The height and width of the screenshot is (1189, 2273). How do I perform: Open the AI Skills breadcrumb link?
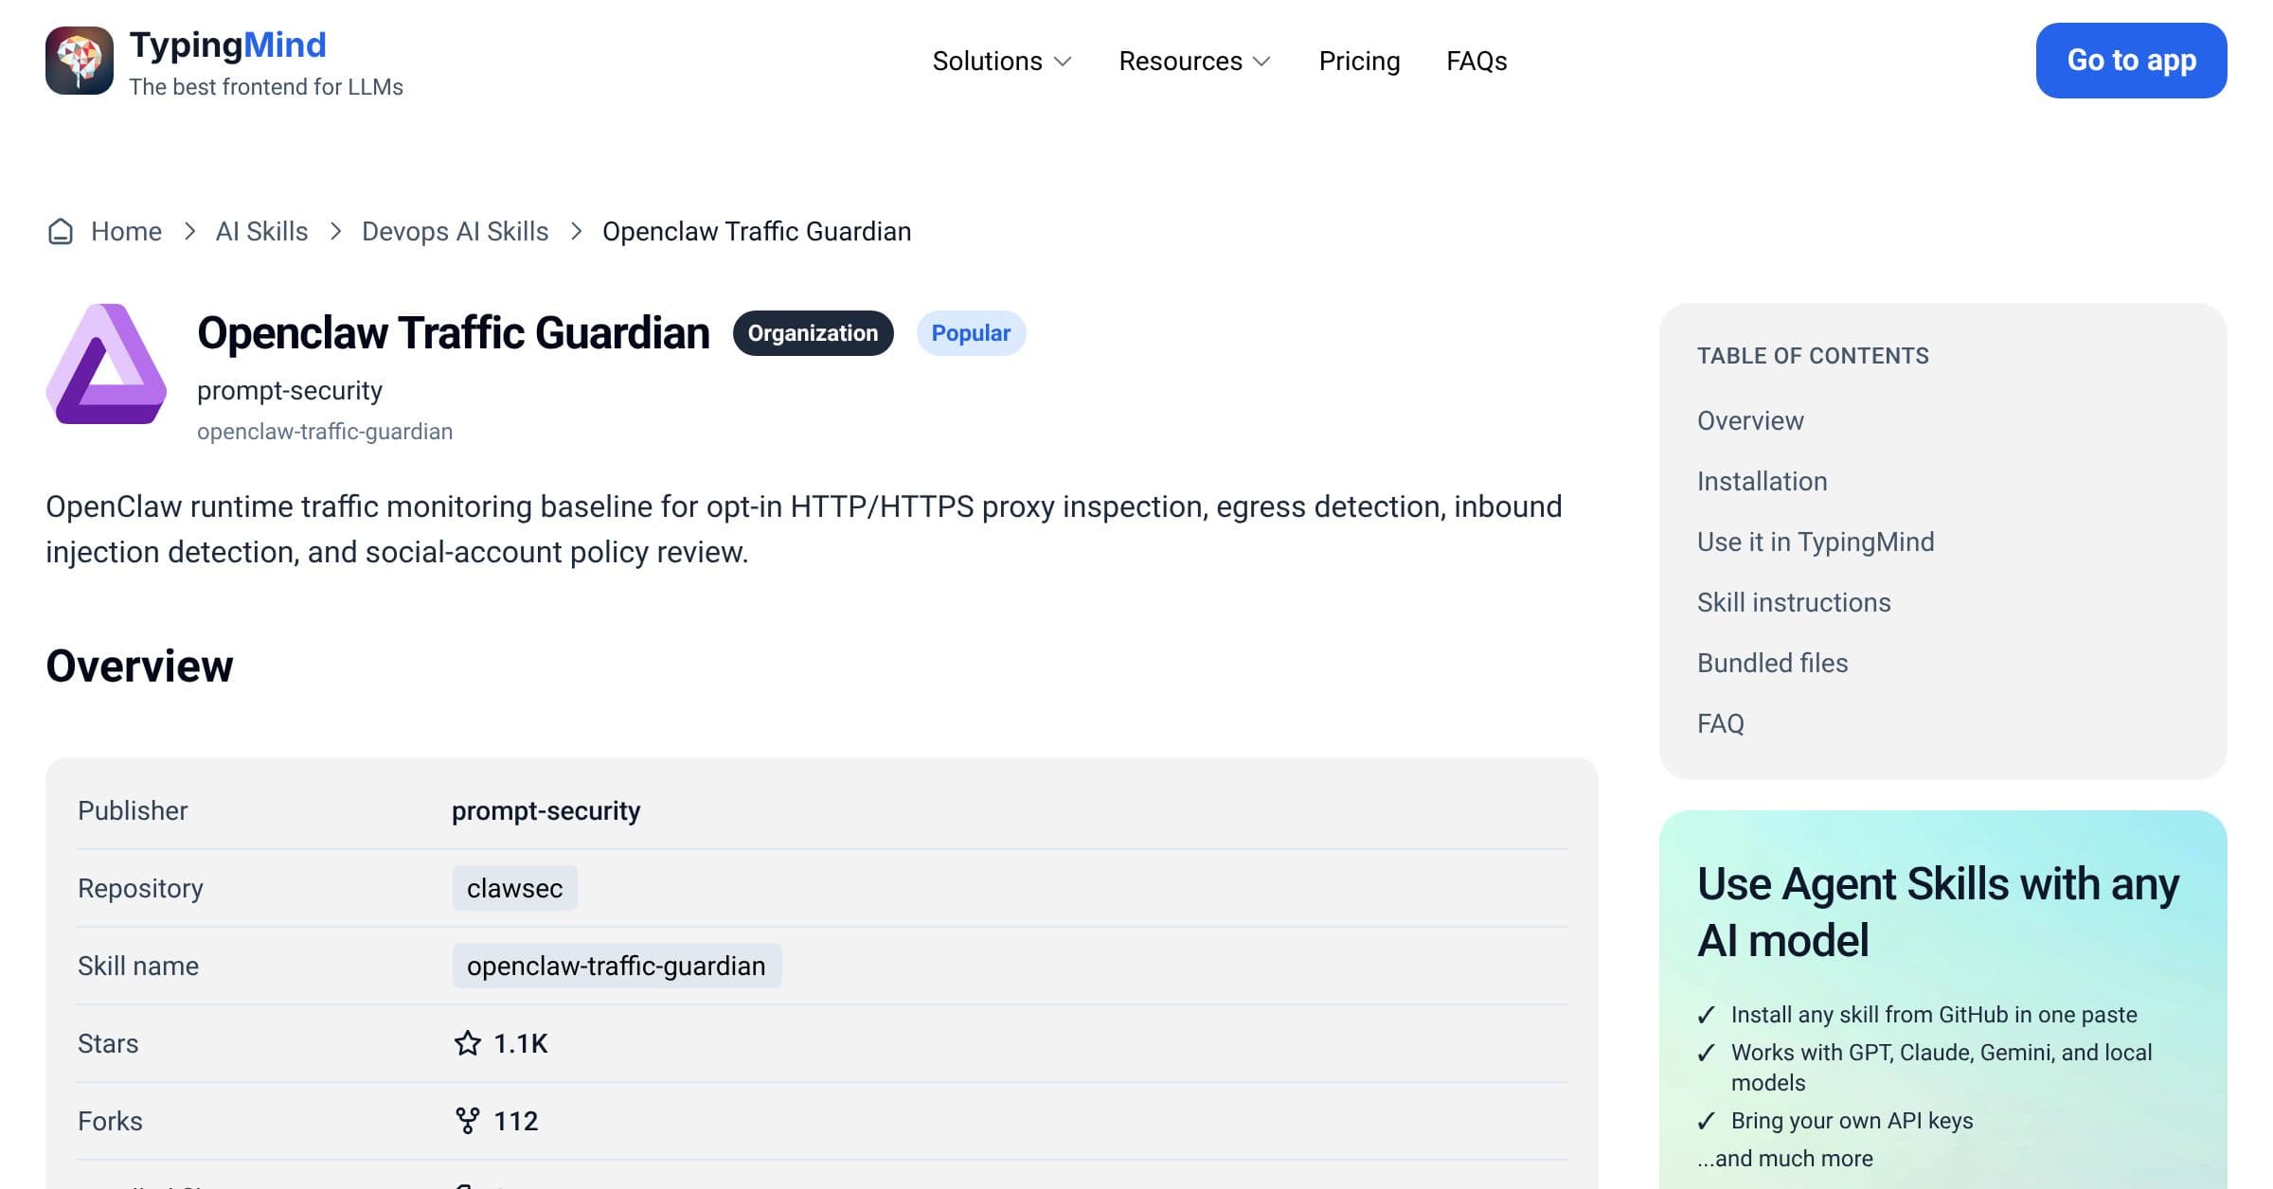coord(261,232)
